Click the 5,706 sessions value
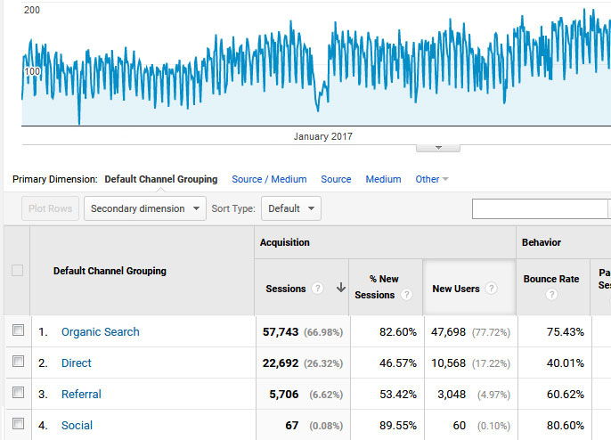The height and width of the screenshot is (440, 611). point(284,395)
